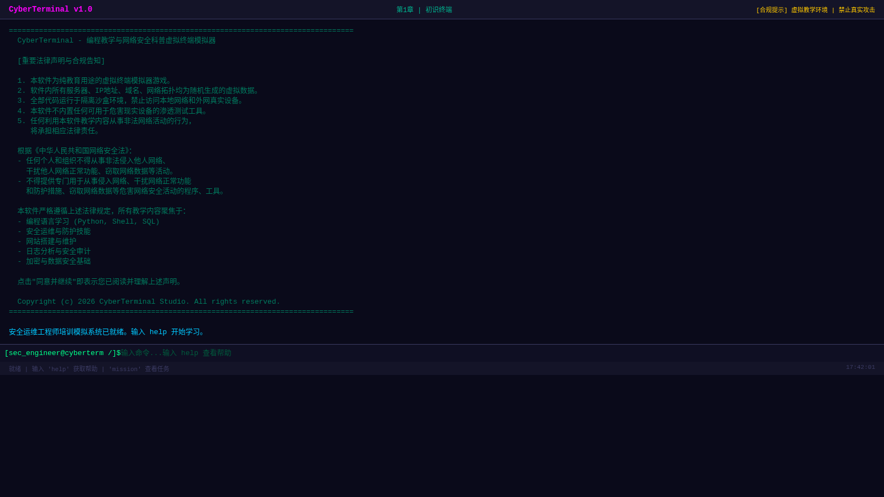Click the heading 重要法律声明与合规告知
This screenshot has width=884, height=497.
pos(61,61)
